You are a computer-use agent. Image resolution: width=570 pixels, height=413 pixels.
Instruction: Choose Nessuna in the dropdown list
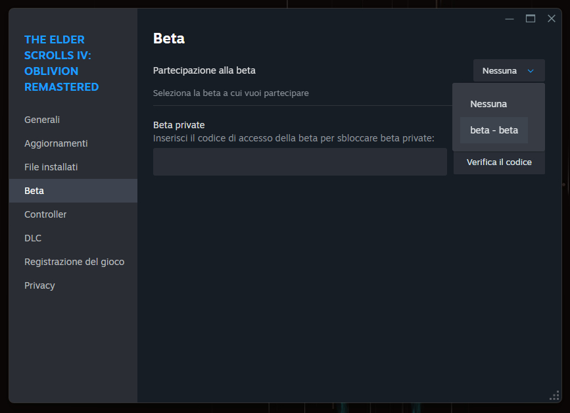pyautogui.click(x=494, y=104)
